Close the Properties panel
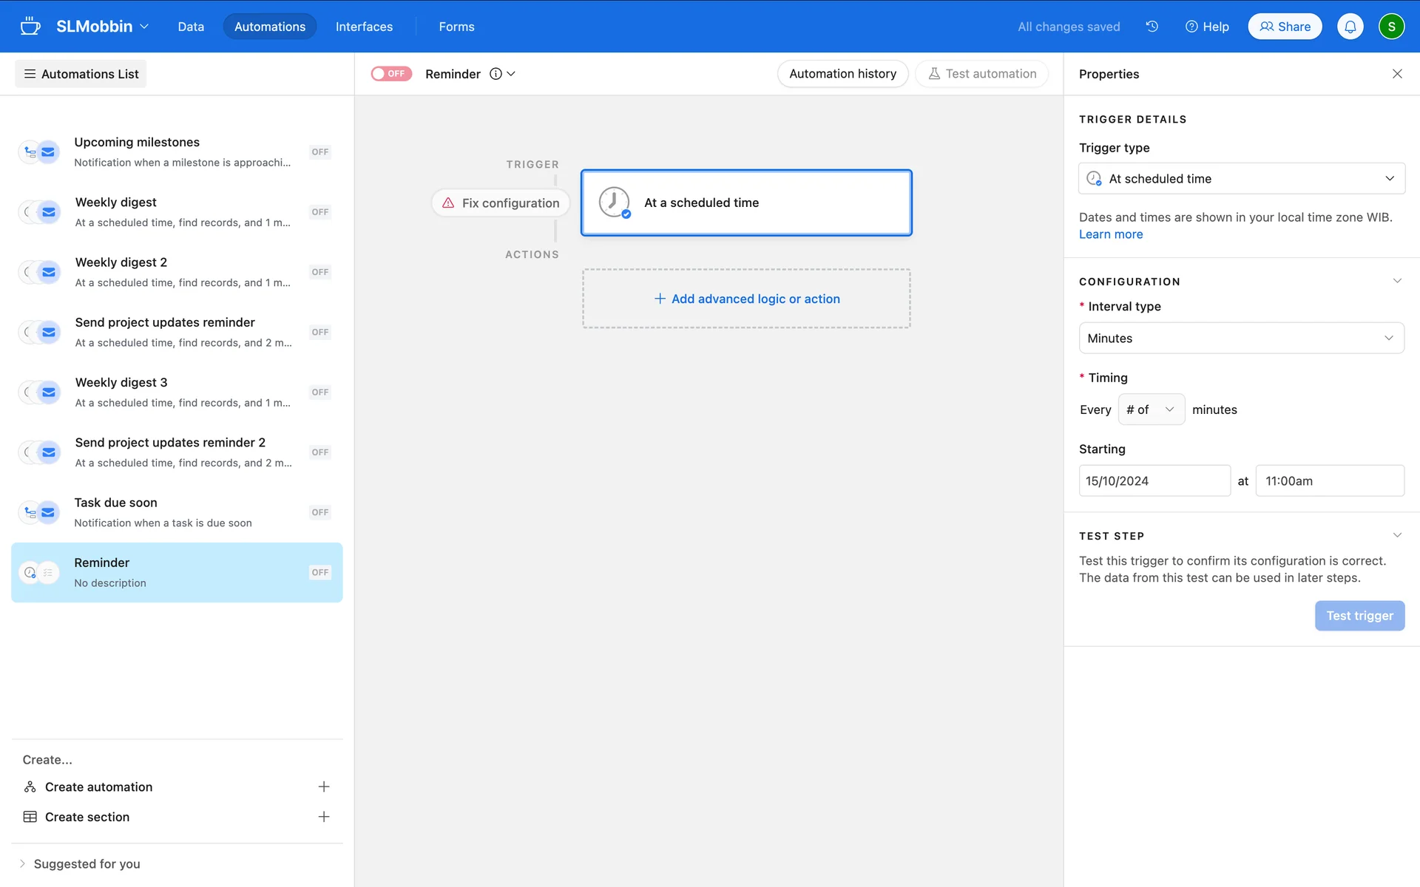This screenshot has height=887, width=1420. pyautogui.click(x=1396, y=74)
